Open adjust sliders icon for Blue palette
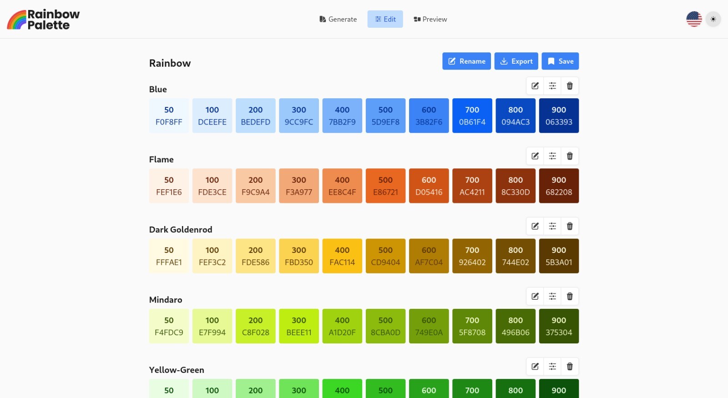The width and height of the screenshot is (728, 398). tap(552, 86)
